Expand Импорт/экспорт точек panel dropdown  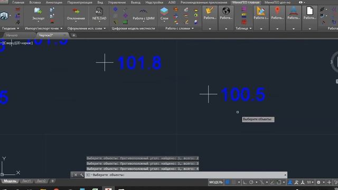click(61, 28)
